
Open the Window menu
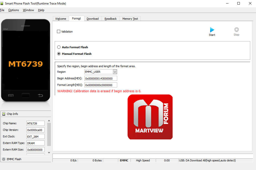28,10
